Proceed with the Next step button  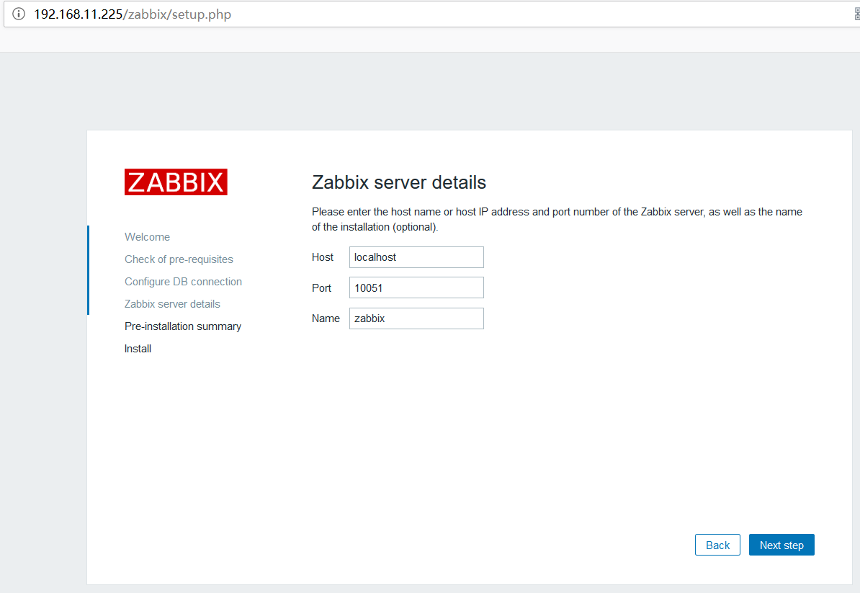coord(781,545)
